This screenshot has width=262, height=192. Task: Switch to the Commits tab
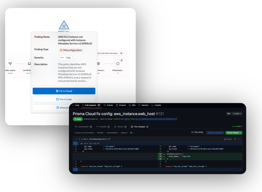pyautogui.click(x=103, y=127)
